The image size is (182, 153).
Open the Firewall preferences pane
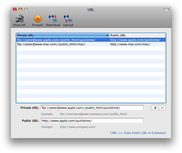37,20
